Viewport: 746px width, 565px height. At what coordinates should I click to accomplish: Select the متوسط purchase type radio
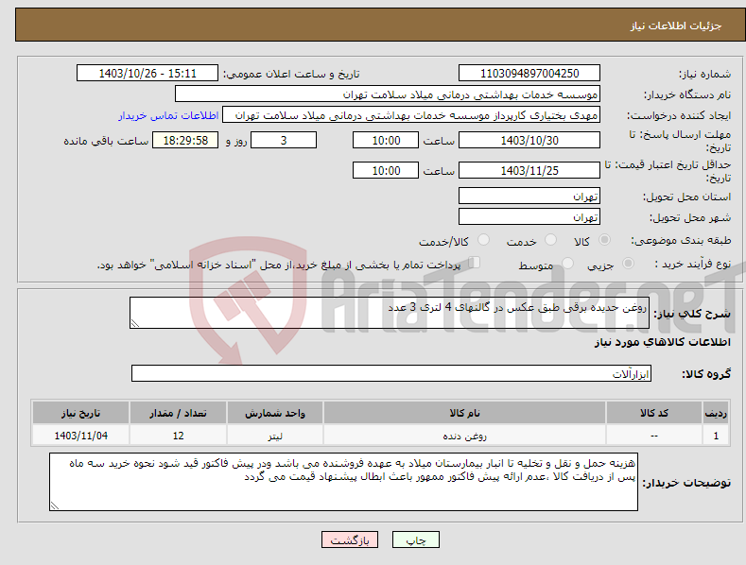567,263
